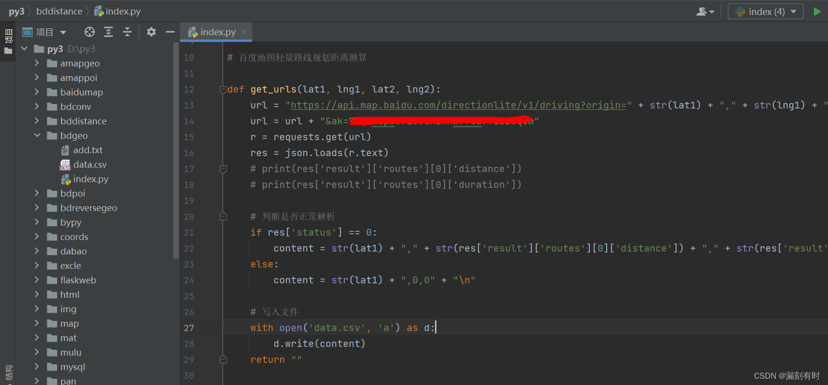Open project panel settings gear
This screenshot has width=828, height=385.
(151, 32)
